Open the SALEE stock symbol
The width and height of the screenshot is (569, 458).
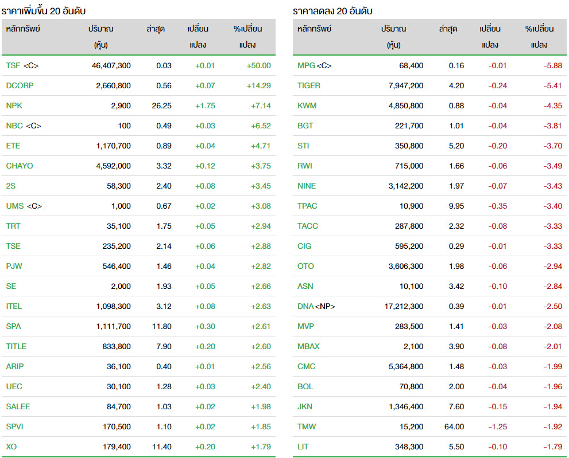coord(18,406)
